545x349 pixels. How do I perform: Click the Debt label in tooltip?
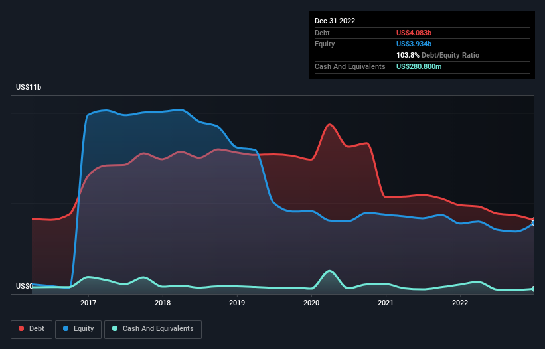(322, 33)
